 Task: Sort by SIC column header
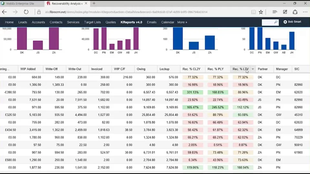[297, 69]
